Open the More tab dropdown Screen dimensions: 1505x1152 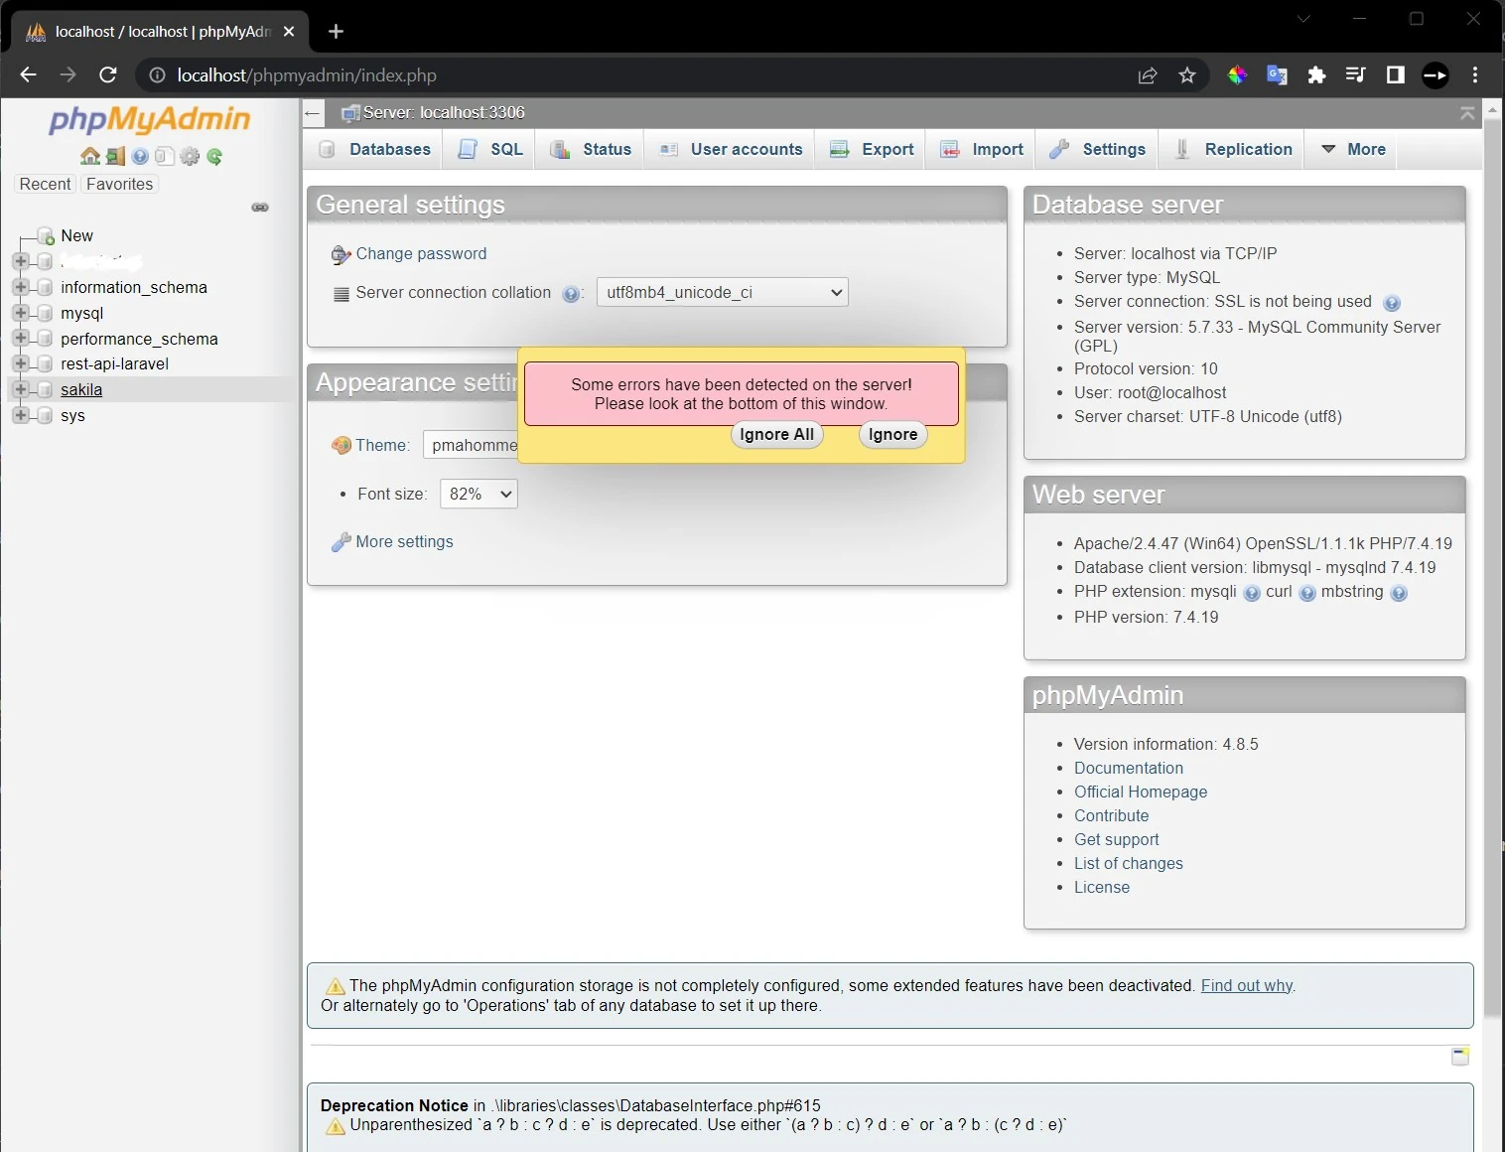tap(1353, 149)
